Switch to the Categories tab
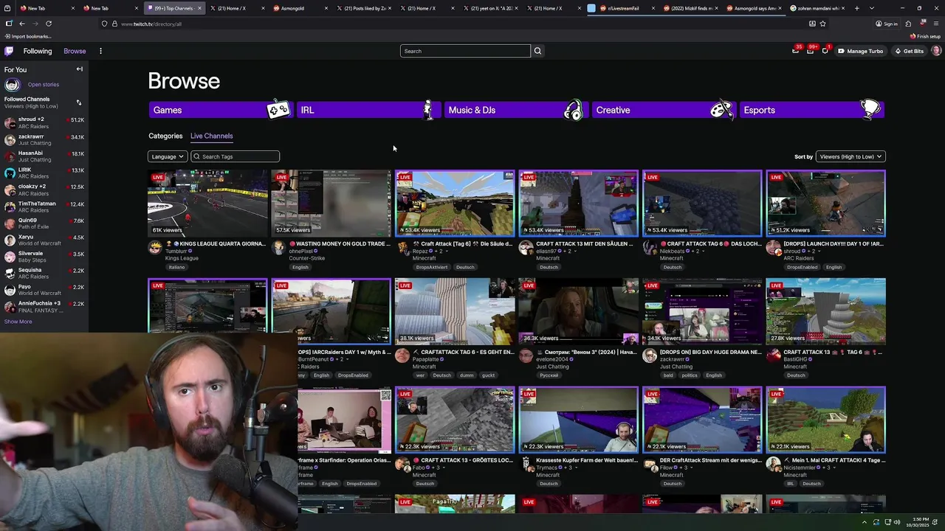The height and width of the screenshot is (531, 945). (x=165, y=136)
